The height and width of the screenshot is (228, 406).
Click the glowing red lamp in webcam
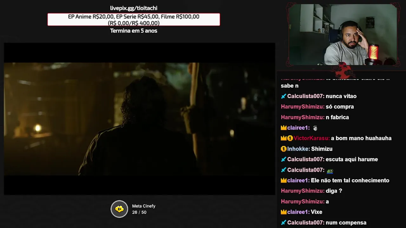click(x=374, y=52)
